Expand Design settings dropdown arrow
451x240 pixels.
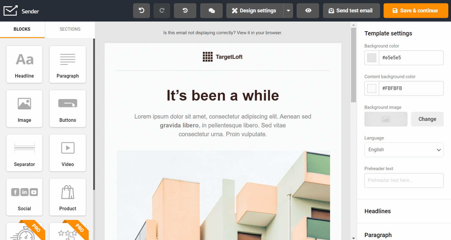coord(288,11)
